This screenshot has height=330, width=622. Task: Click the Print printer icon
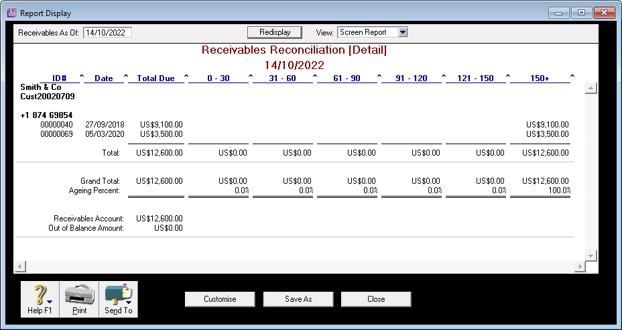coord(79,295)
